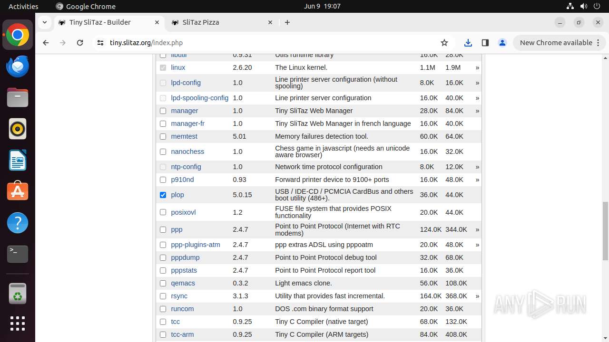Tick the qemacs package checkbox

[x=163, y=283]
